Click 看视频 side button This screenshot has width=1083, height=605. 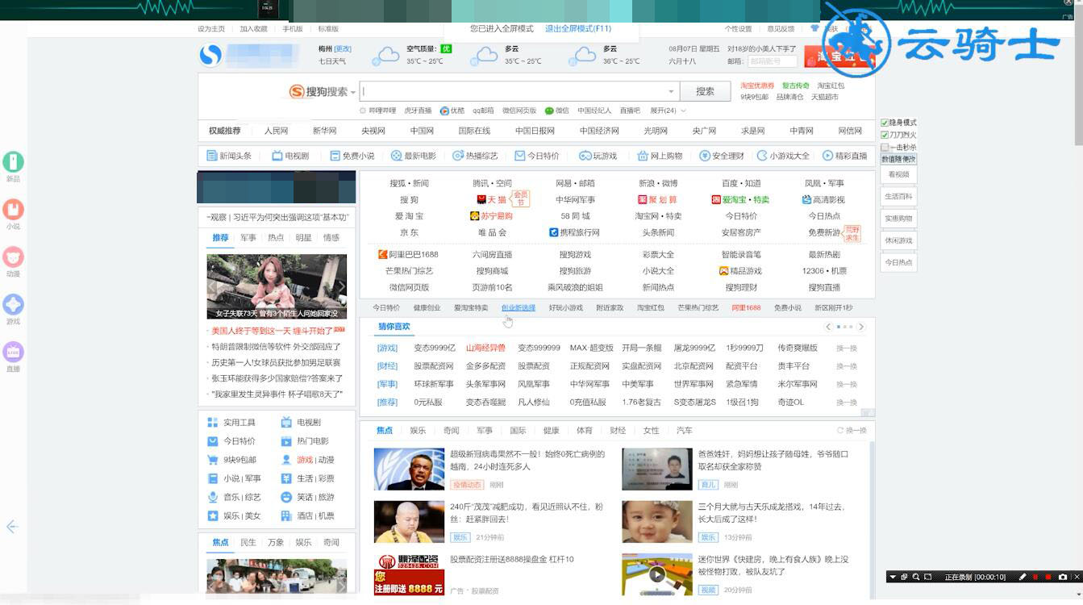click(x=898, y=174)
